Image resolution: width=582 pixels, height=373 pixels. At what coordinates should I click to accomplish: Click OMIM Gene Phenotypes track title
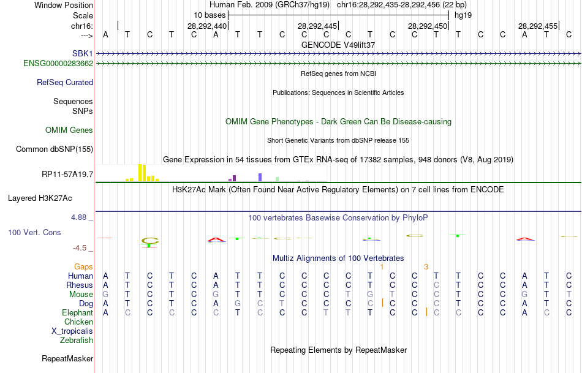(338, 122)
